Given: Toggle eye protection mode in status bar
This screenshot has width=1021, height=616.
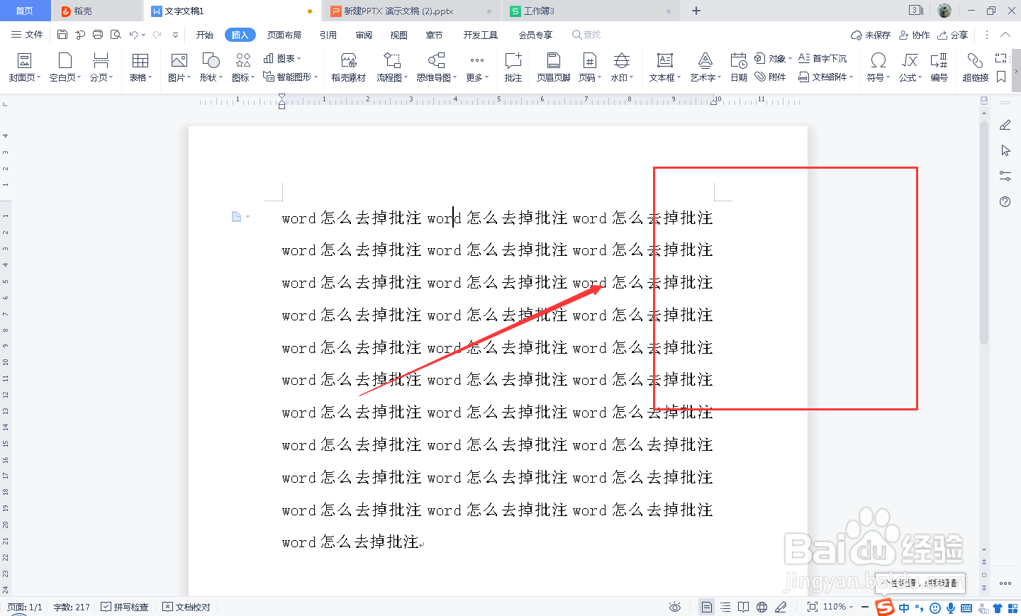Looking at the screenshot, I should [x=674, y=607].
